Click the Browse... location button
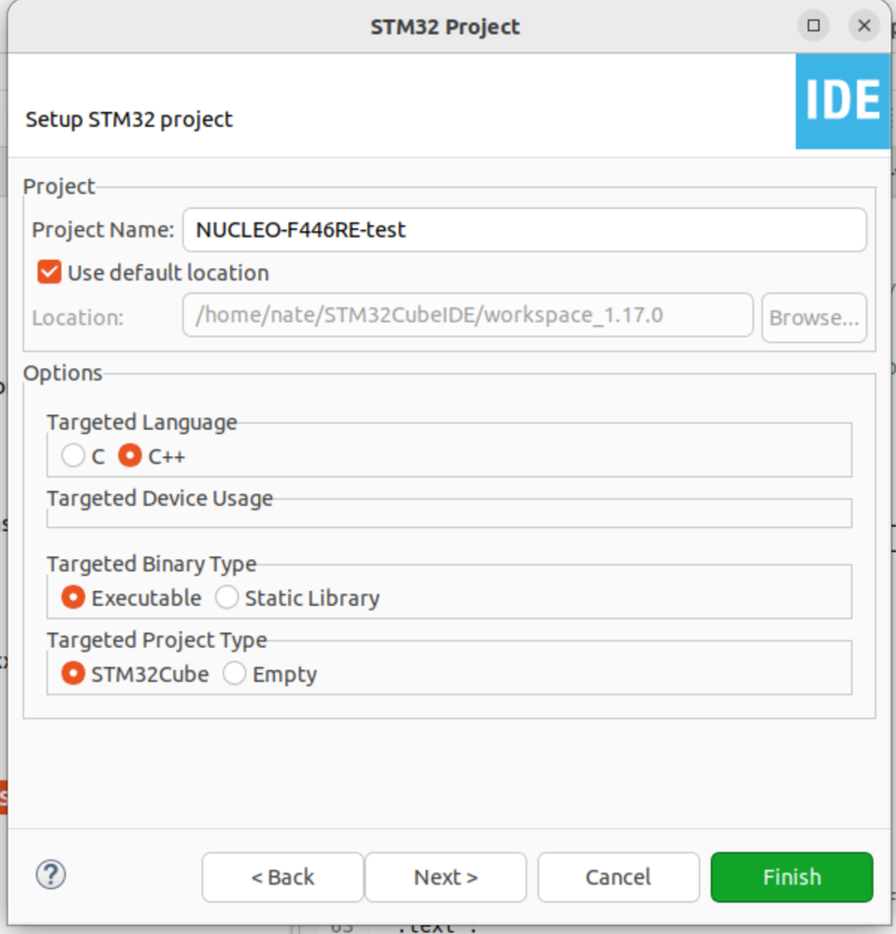 814,318
